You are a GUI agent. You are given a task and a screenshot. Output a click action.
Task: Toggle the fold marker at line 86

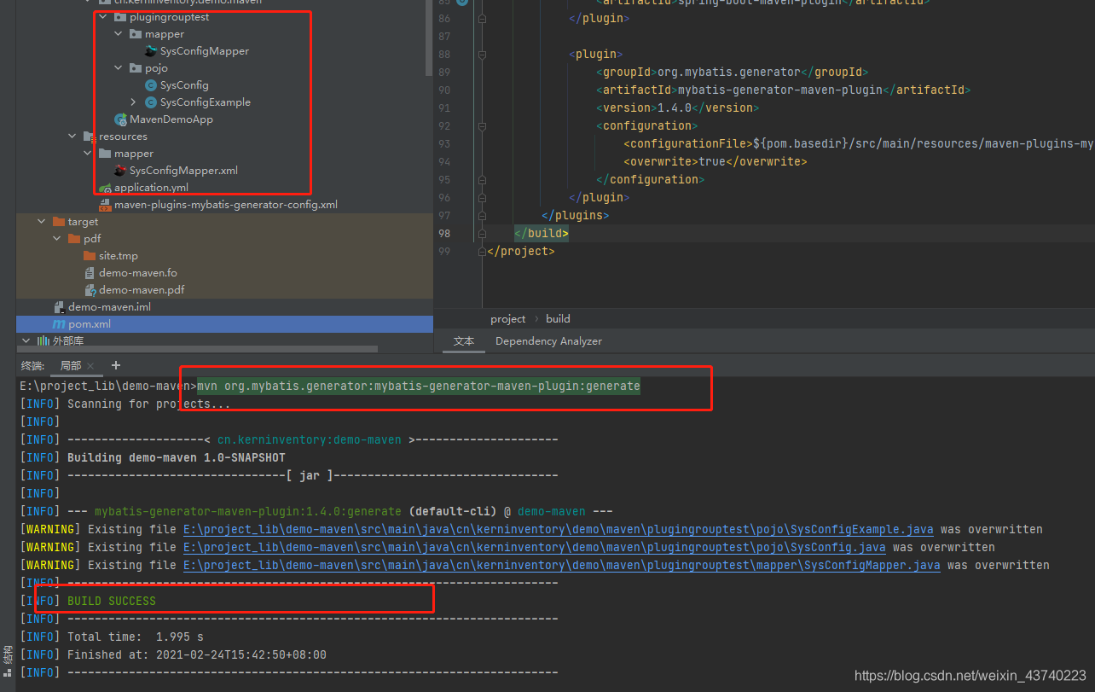point(482,19)
